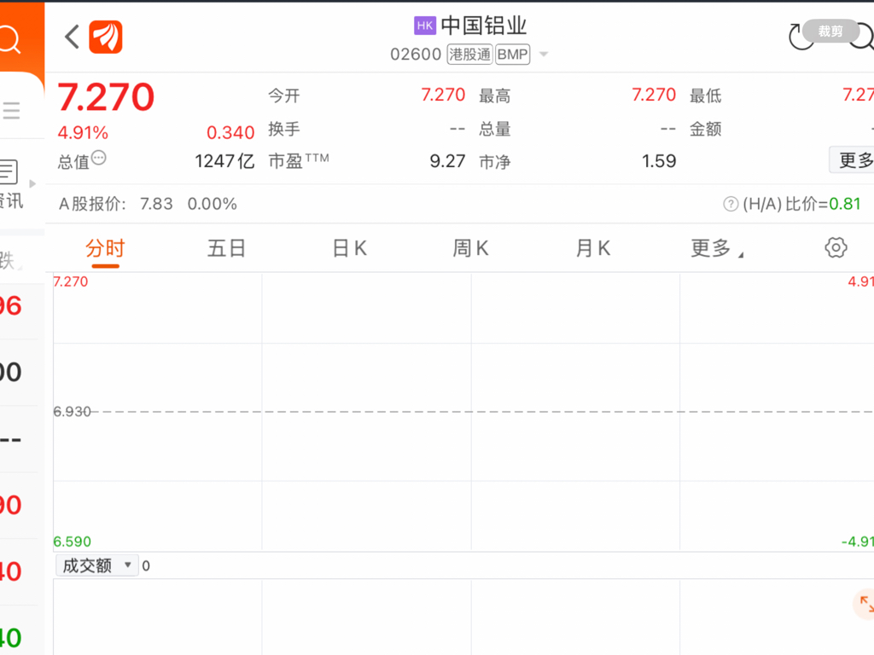
Task: Open the HK market badge icon
Action: click(x=425, y=26)
